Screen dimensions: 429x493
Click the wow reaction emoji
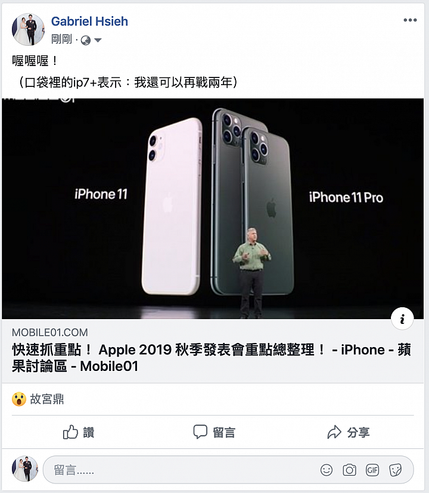[19, 400]
